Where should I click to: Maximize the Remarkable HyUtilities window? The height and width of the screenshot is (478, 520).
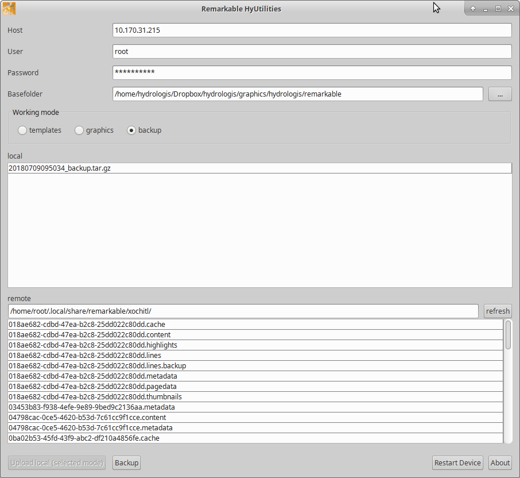(x=498, y=9)
